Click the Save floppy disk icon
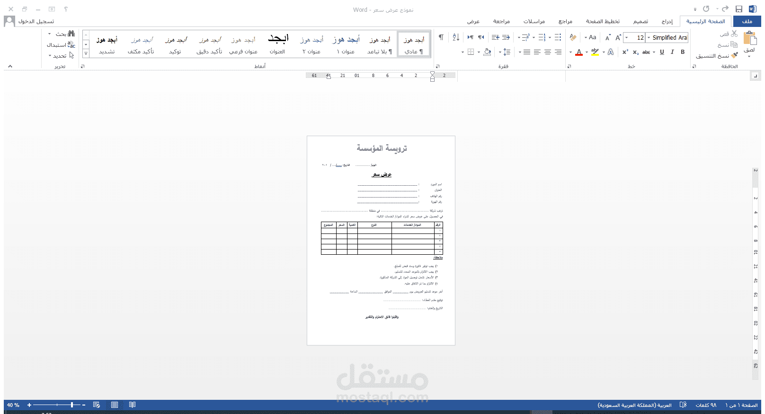Viewport: 765px width, 414px height. 739,9
